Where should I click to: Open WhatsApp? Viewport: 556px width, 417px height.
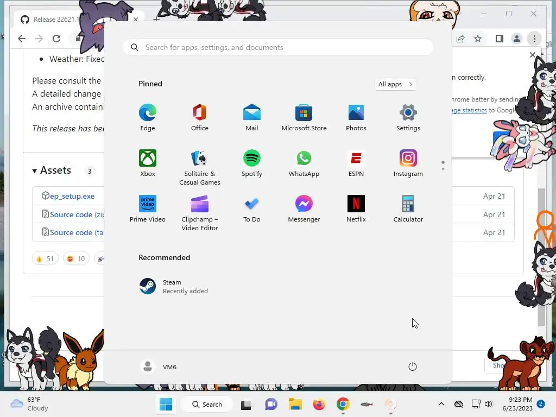304,163
